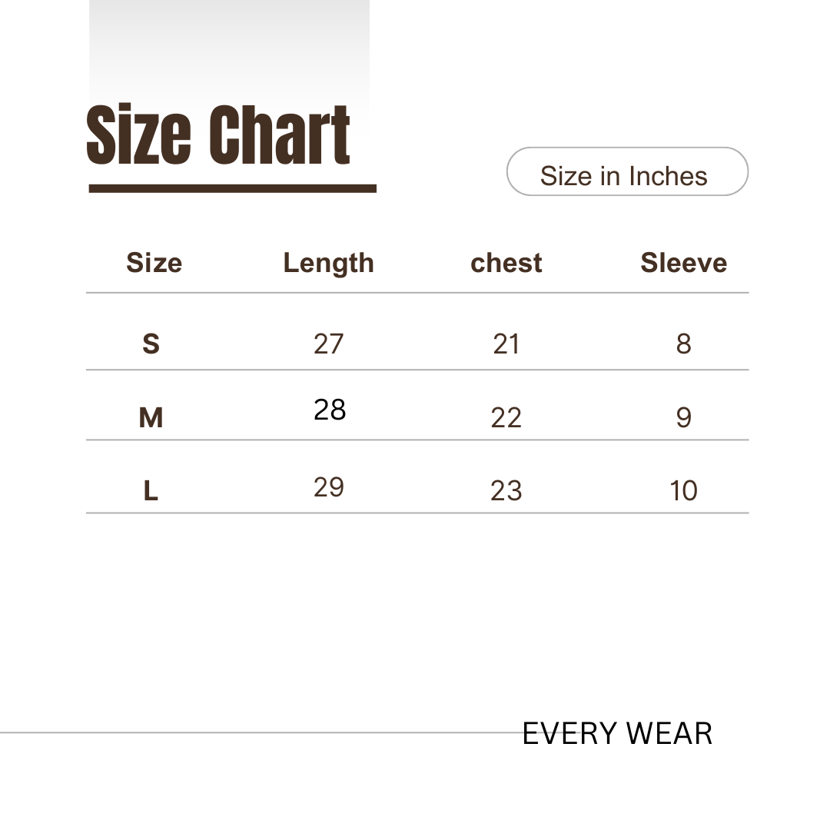Click the "L" size row label
The width and height of the screenshot is (830, 830).
pos(151,491)
